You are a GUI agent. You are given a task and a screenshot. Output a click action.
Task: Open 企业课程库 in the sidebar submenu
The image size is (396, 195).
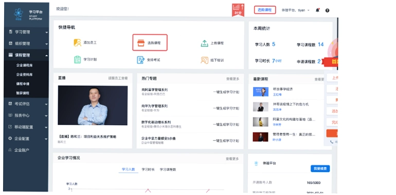pyautogui.click(x=24, y=65)
